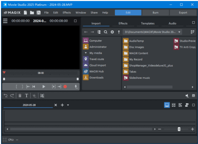This screenshot has height=144, width=198.
Task: Open the audio mixer icon
Action: tap(193, 96)
